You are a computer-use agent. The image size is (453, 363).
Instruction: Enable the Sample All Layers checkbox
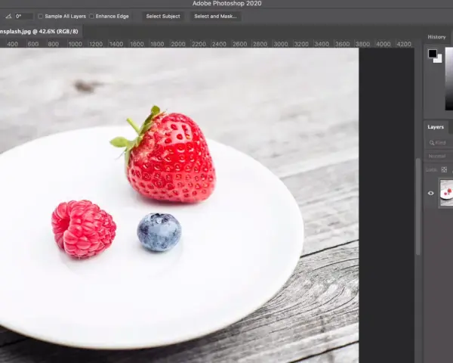click(41, 17)
